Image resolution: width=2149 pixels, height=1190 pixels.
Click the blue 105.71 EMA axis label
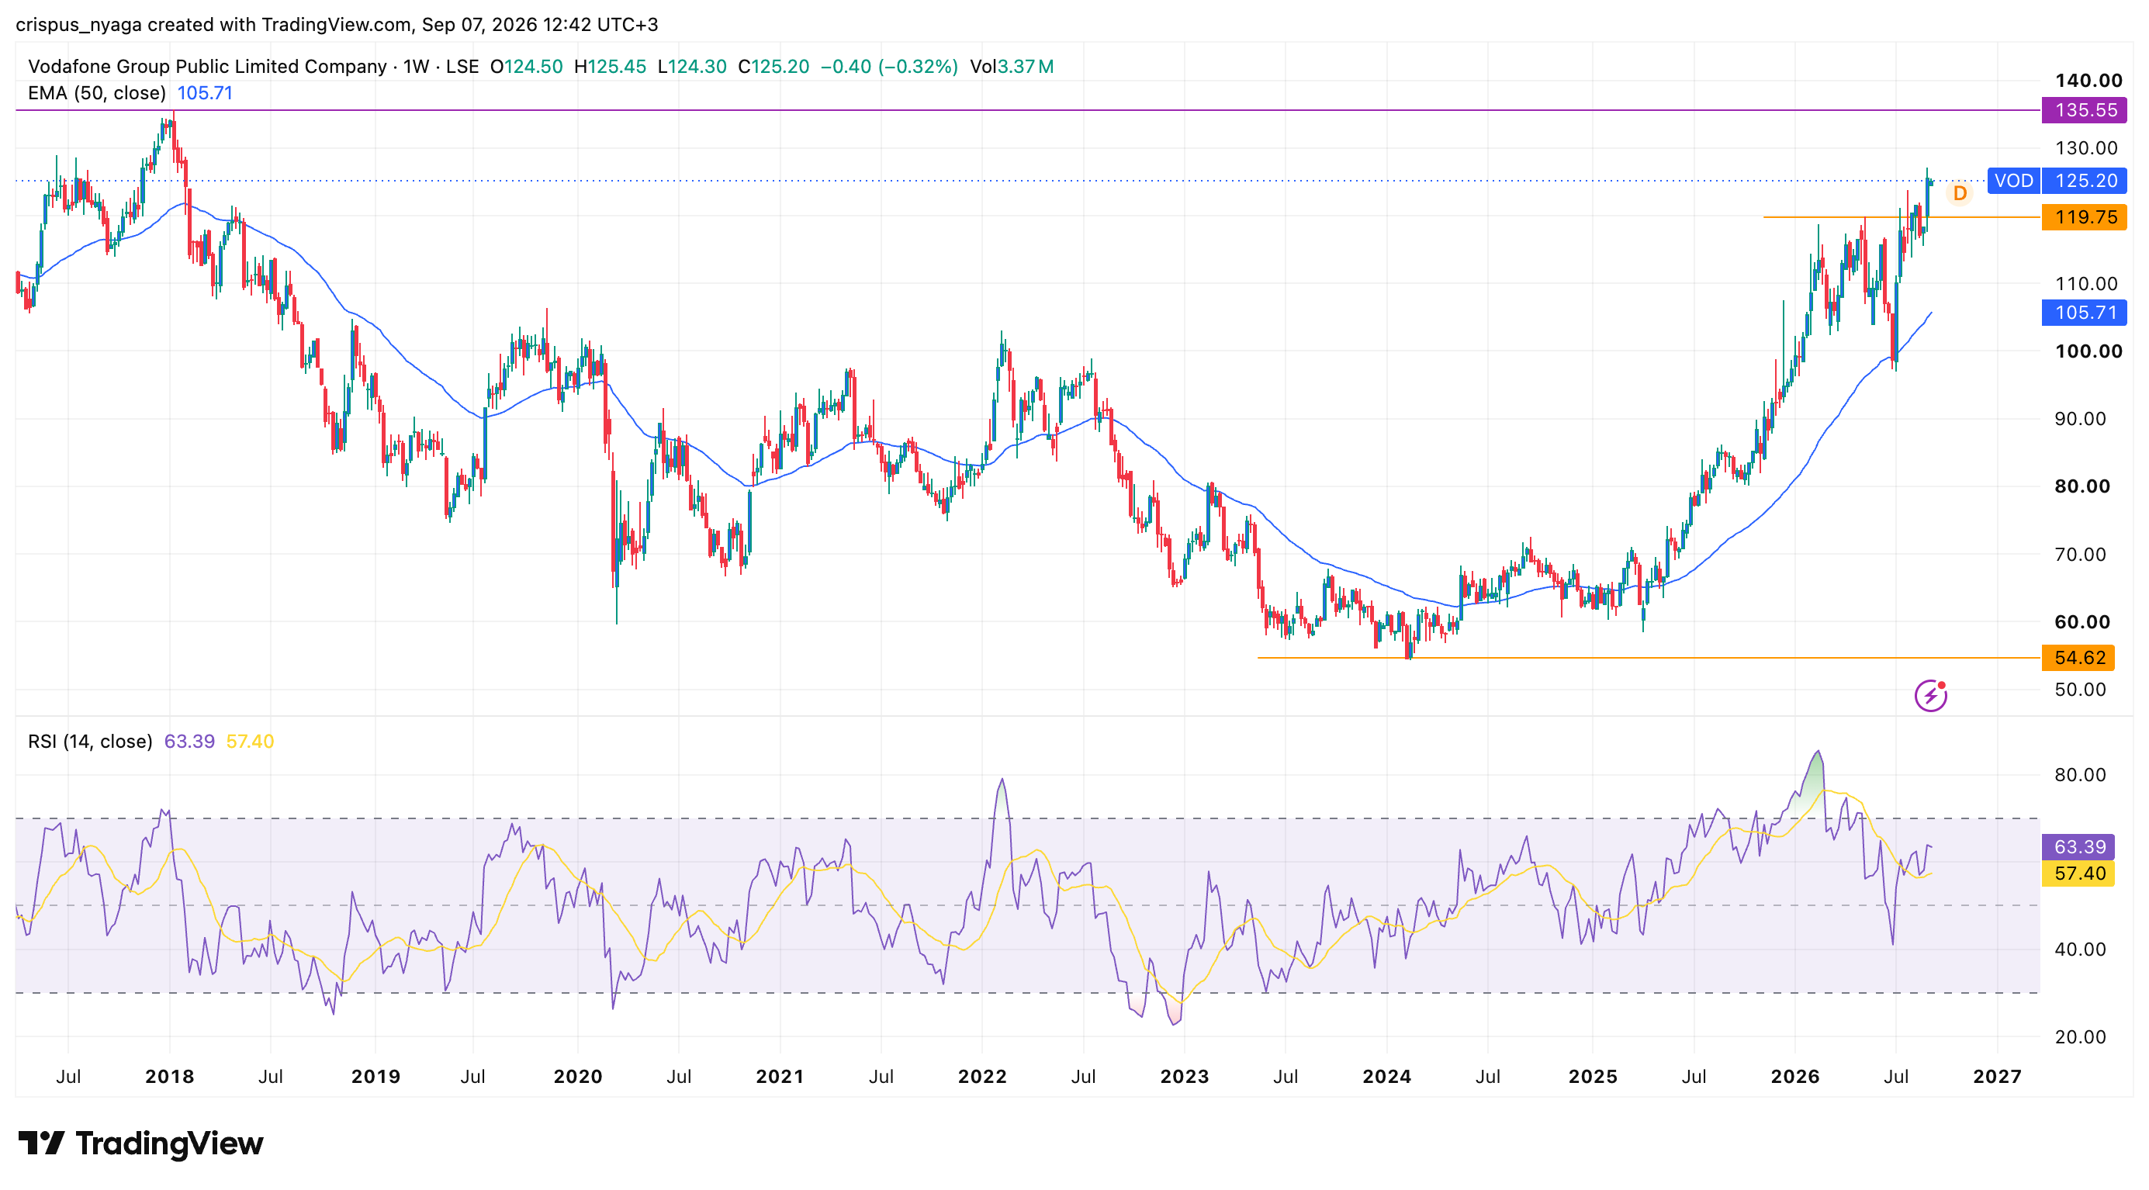tap(2084, 313)
